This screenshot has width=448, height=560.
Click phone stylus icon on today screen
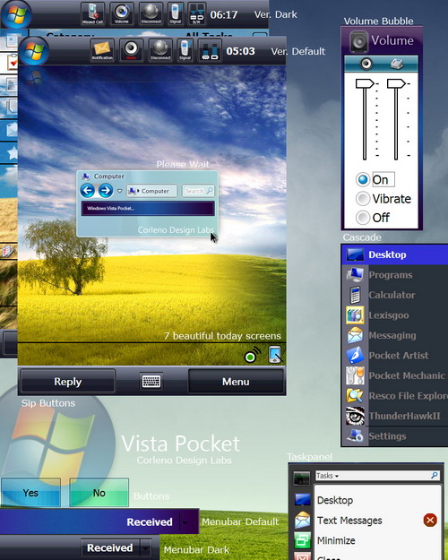coord(275,355)
